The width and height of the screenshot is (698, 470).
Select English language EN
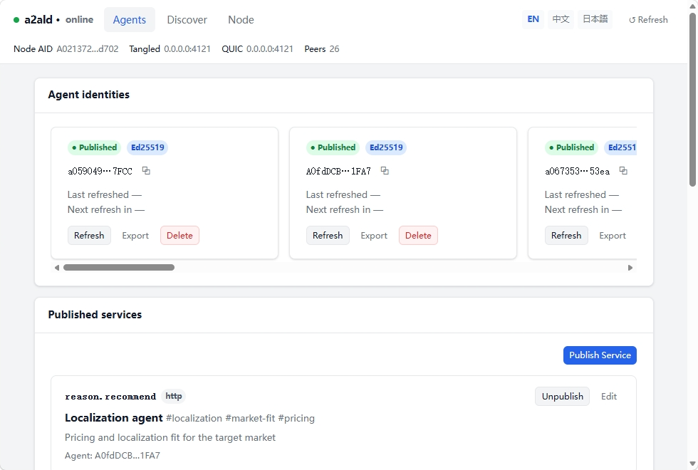click(x=533, y=19)
